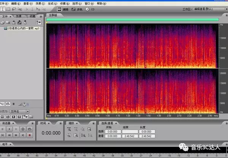Switch to the 效果 panel tab
Screen dimensions: 228x158
coord(19,16)
